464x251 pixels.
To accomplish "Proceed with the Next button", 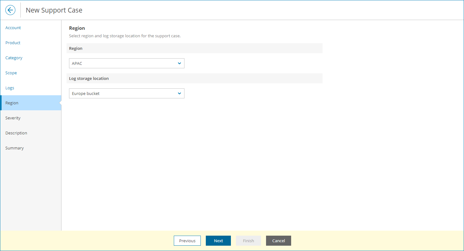I will [218, 241].
